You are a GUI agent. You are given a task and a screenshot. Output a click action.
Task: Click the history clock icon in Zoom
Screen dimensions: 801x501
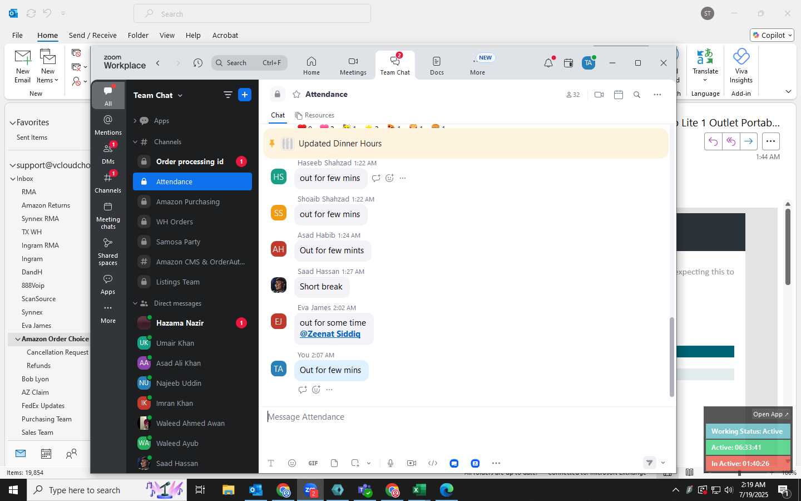tap(198, 63)
